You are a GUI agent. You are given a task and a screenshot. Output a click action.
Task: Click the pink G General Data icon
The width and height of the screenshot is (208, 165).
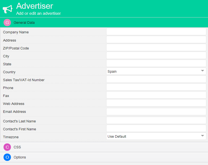pos(7,23)
